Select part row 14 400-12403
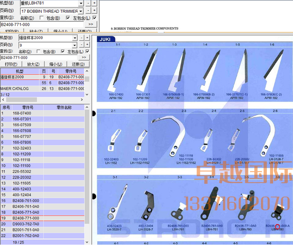This screenshot has width=293, height=247. pos(43,189)
